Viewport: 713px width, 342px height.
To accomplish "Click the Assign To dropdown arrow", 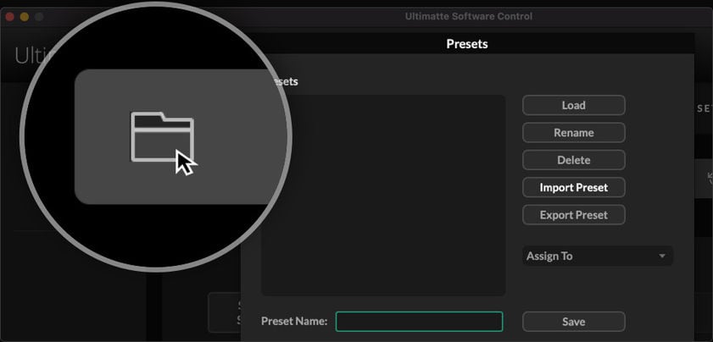I will 662,256.
